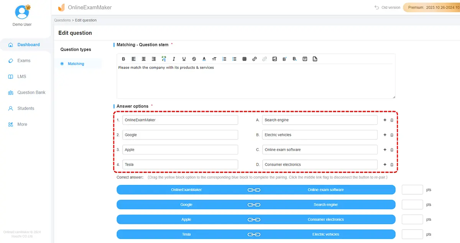Go to the Exams section
This screenshot has height=243, width=460.
tap(24, 61)
